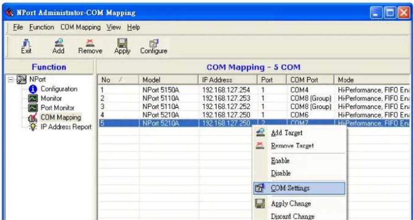414x220 pixels.
Task: Click the Apply Change disk icon
Action: tap(260, 203)
